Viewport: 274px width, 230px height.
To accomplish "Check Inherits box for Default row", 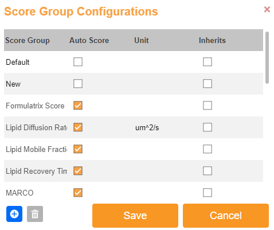I will coord(208,62).
